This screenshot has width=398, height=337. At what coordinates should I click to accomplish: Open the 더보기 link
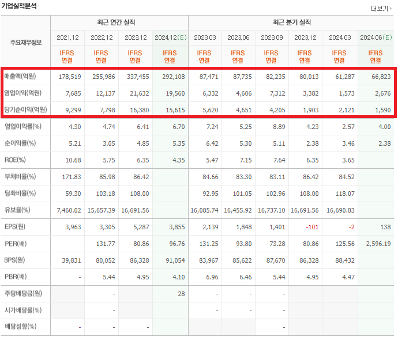point(380,9)
